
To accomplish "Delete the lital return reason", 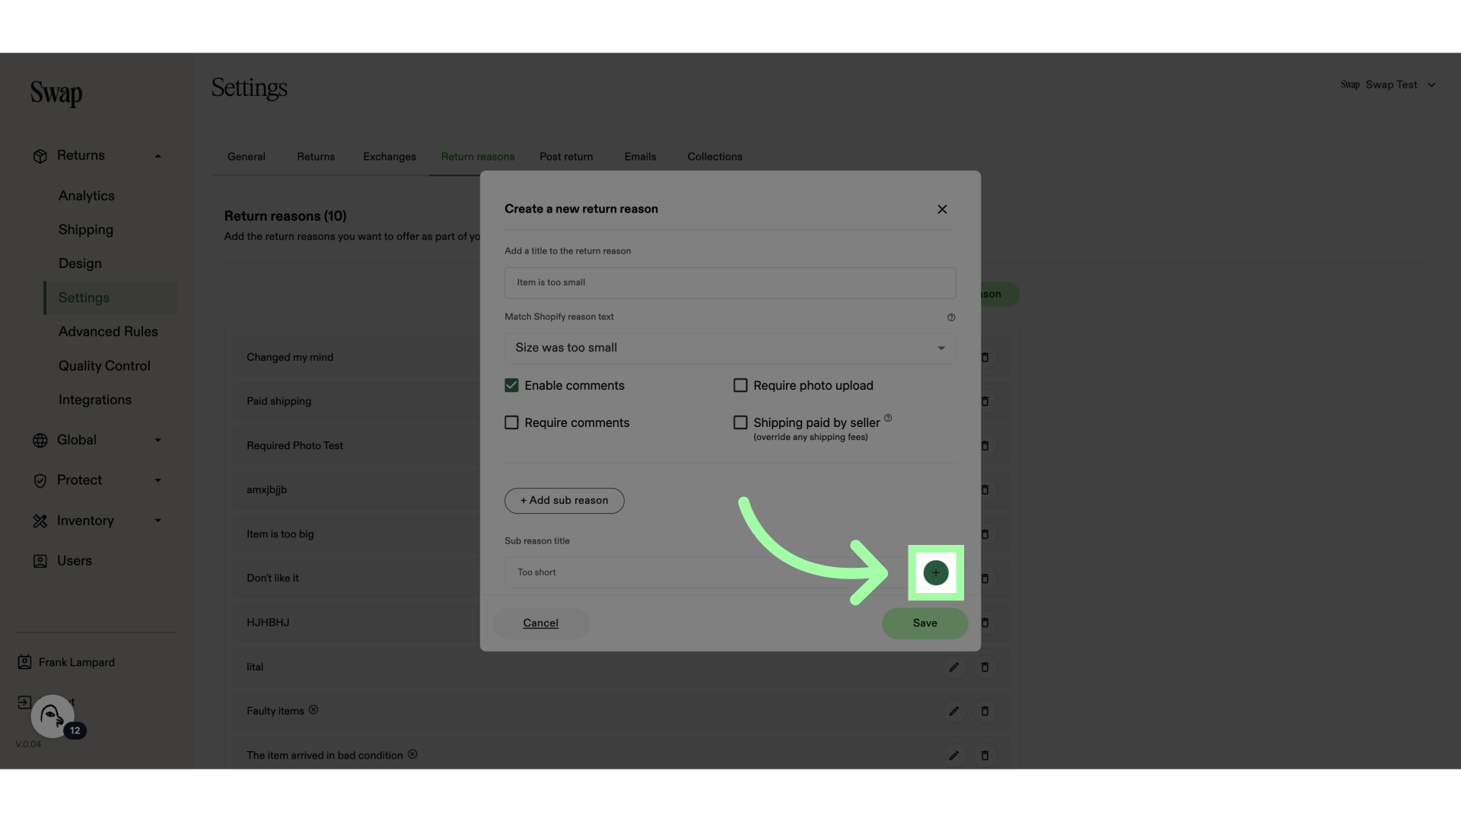I will point(985,667).
